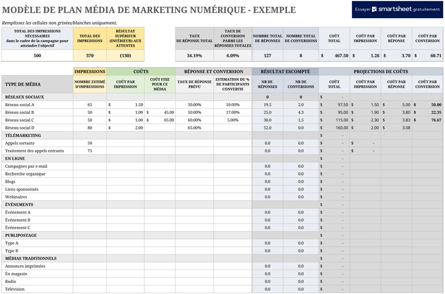Select the 6.09% taux de conversion cell
445x294 pixels.
click(x=233, y=55)
